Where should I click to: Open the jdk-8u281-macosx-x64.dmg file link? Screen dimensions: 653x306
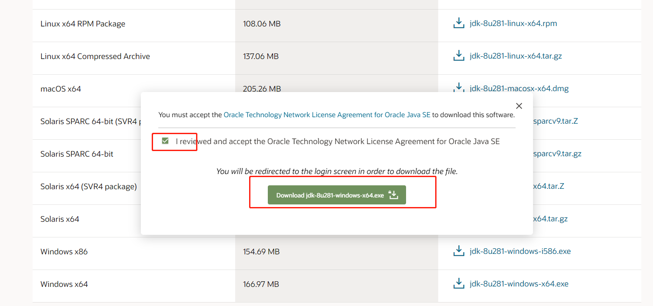[519, 89]
